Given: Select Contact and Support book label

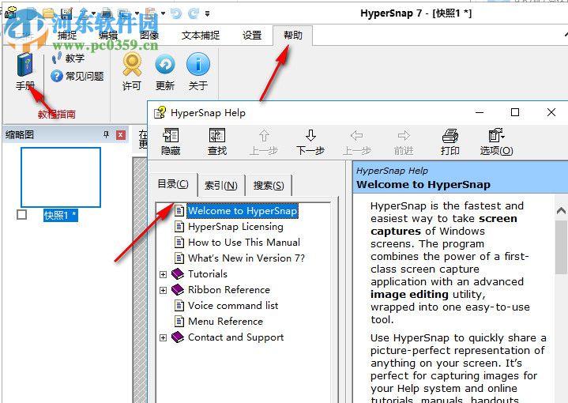Looking at the screenshot, I should pyautogui.click(x=236, y=337).
